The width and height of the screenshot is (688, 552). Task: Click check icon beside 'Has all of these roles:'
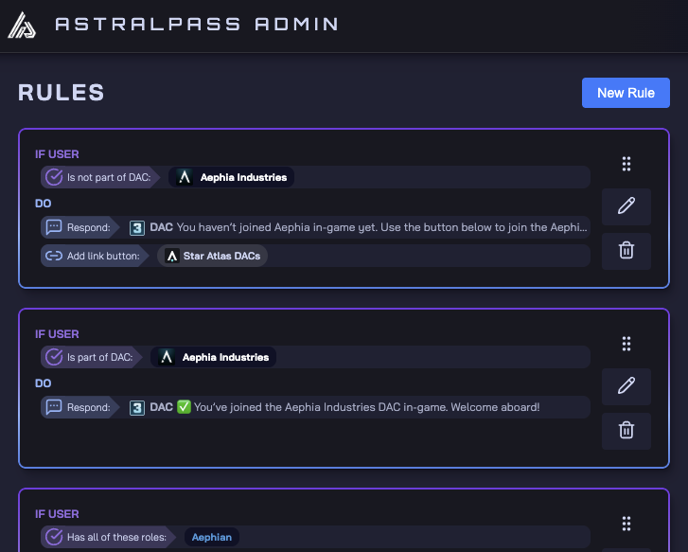[54, 537]
